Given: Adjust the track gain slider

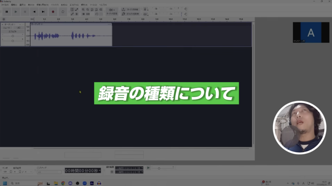Looking at the screenshot, I should pos(13,36).
